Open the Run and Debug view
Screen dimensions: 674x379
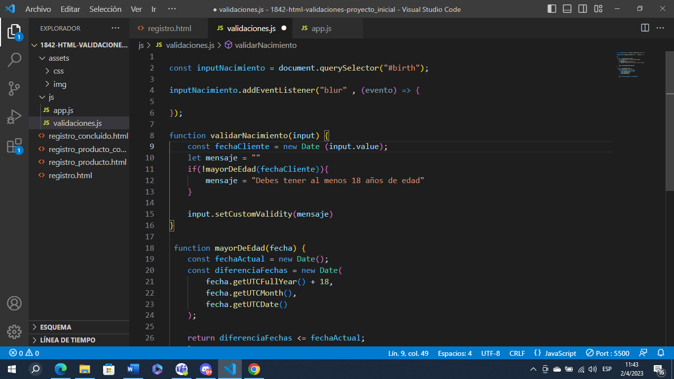click(x=14, y=117)
